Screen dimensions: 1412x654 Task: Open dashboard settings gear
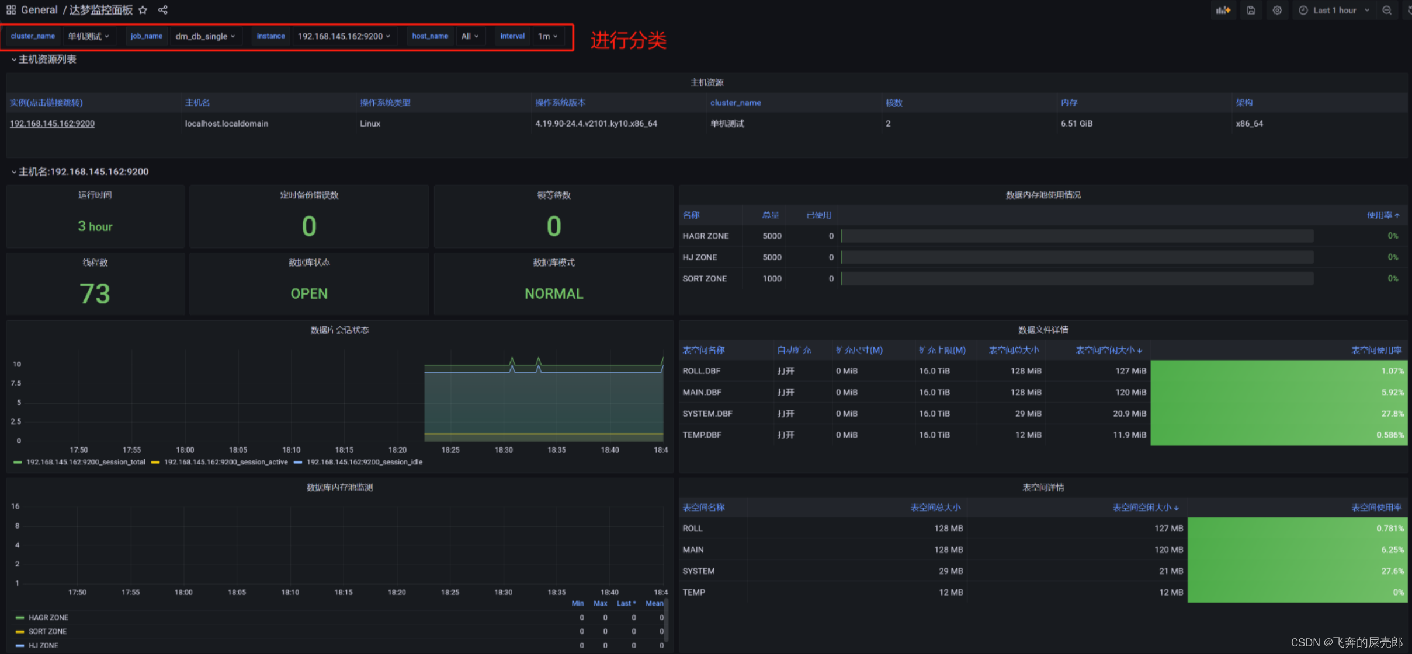(x=1277, y=11)
